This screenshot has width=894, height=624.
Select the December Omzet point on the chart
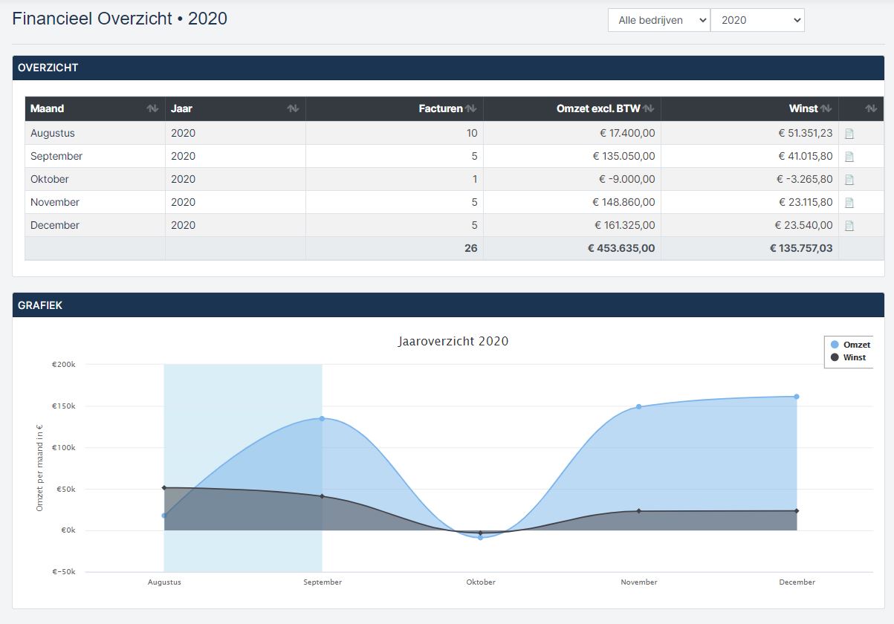[797, 397]
